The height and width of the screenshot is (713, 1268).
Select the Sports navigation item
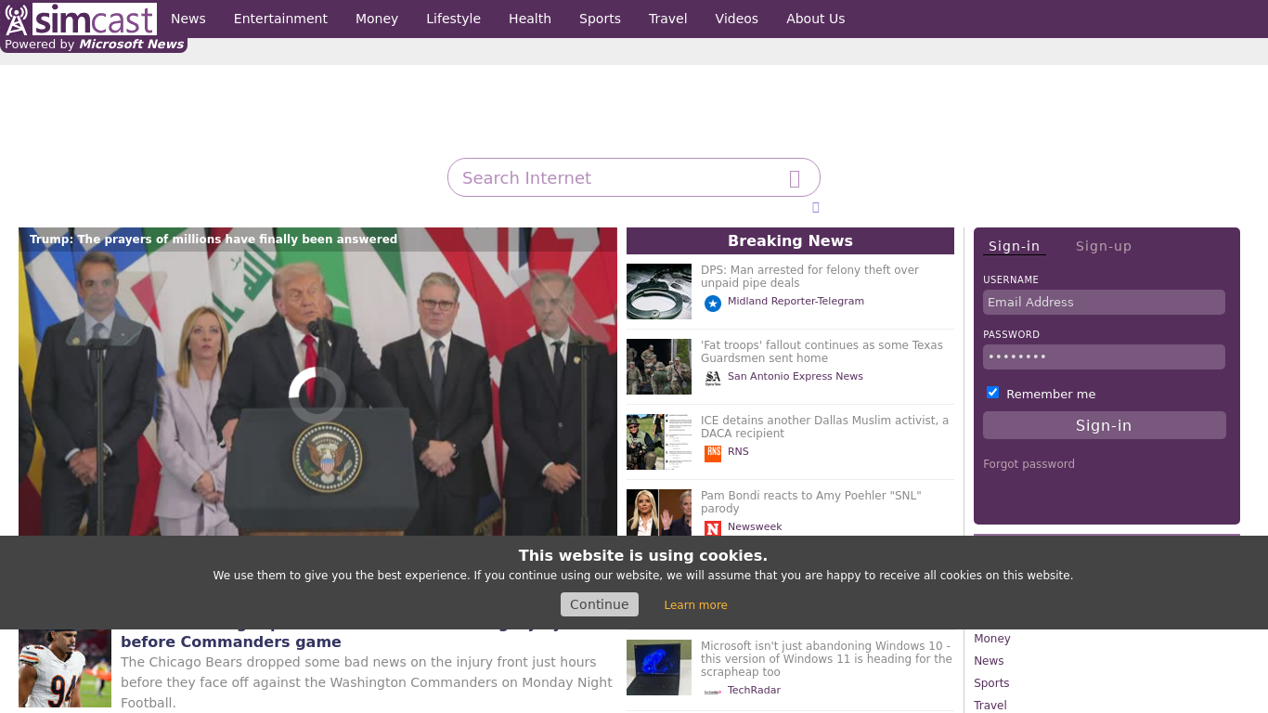tap(600, 19)
